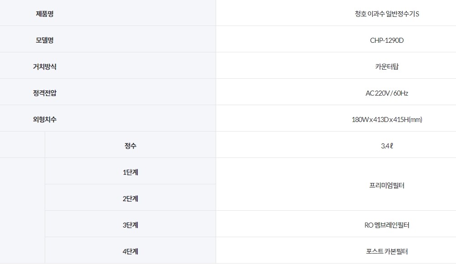
Task: Select the 모델명 header cell
Action: pyautogui.click(x=45, y=41)
